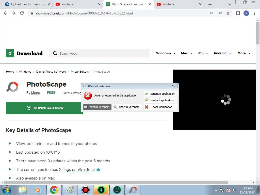The width and height of the screenshot is (260, 195).
Task: Click the red record button taskbar icon
Action: tap(85, 190)
